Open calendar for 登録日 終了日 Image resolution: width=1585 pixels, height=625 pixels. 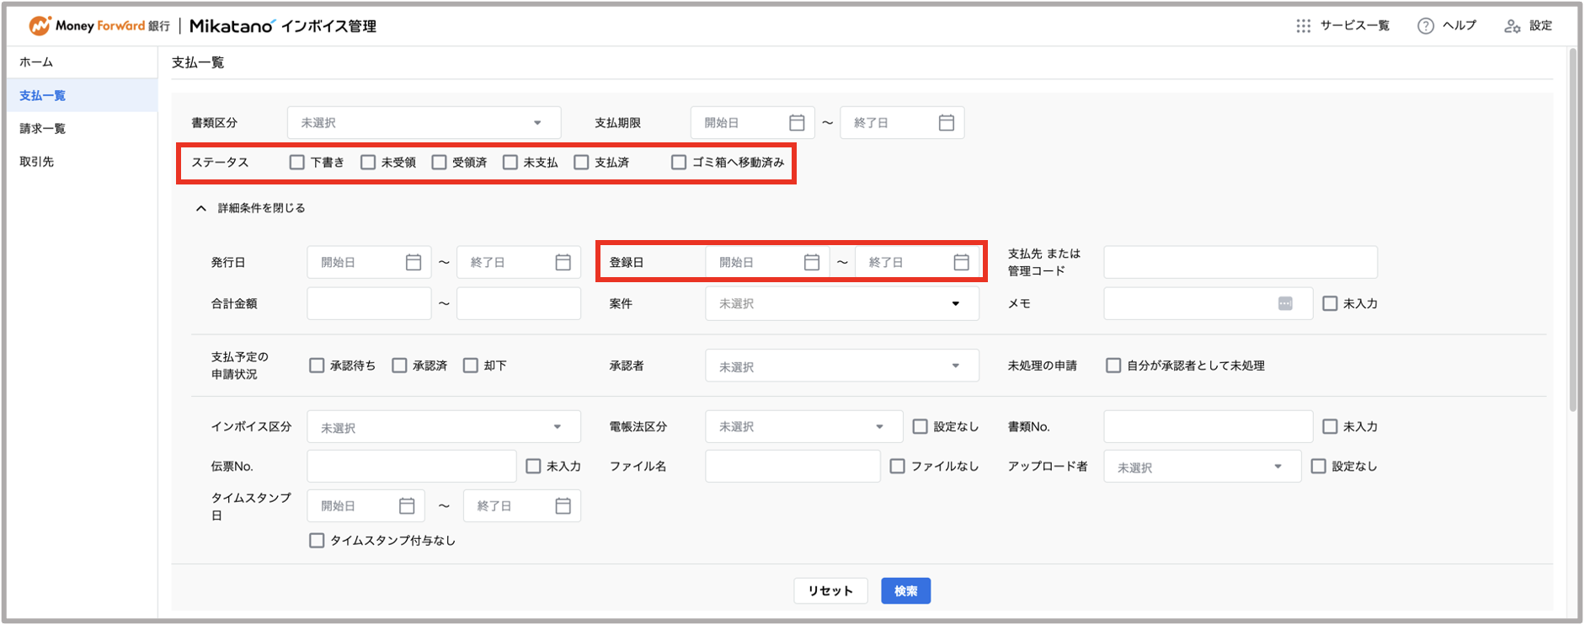tap(962, 263)
